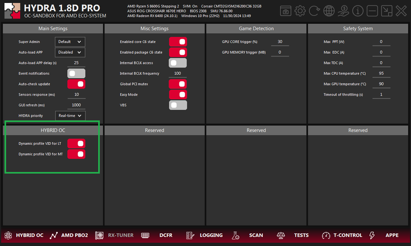Click the balance scales icon beside TESTS
Screen dimensions: 411x246
(281, 235)
